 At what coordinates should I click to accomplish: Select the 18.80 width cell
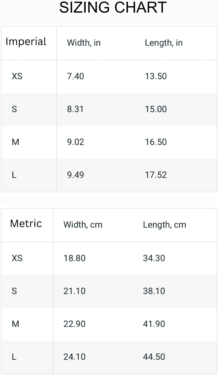point(74,258)
